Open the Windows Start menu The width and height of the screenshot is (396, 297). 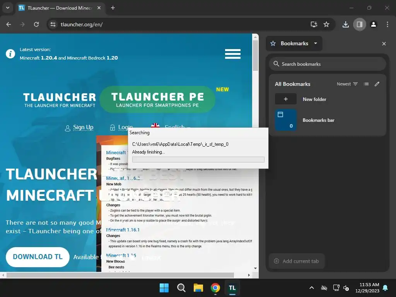click(x=164, y=288)
